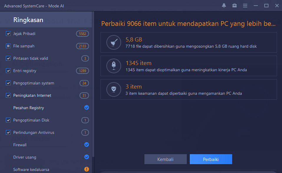Screen dimensions: 282x173
Task: Click blue checkmark beside Pecahan Registry
Action: point(87,107)
